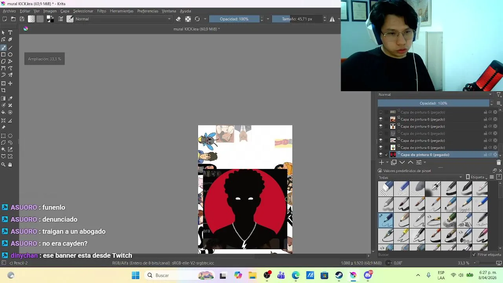503x283 pixels.
Task: Select the highlighted blue pencil brush preset
Action: coord(386,220)
